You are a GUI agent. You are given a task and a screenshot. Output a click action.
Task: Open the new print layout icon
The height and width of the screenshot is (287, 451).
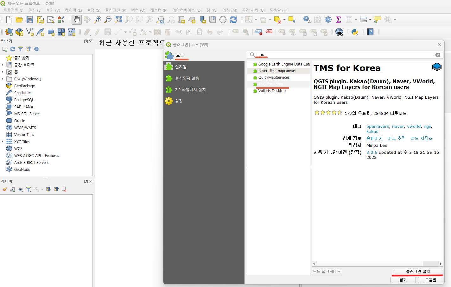(40, 20)
